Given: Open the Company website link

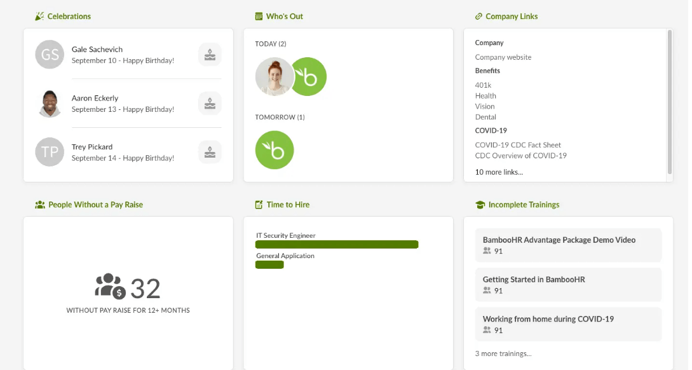Looking at the screenshot, I should tap(503, 57).
